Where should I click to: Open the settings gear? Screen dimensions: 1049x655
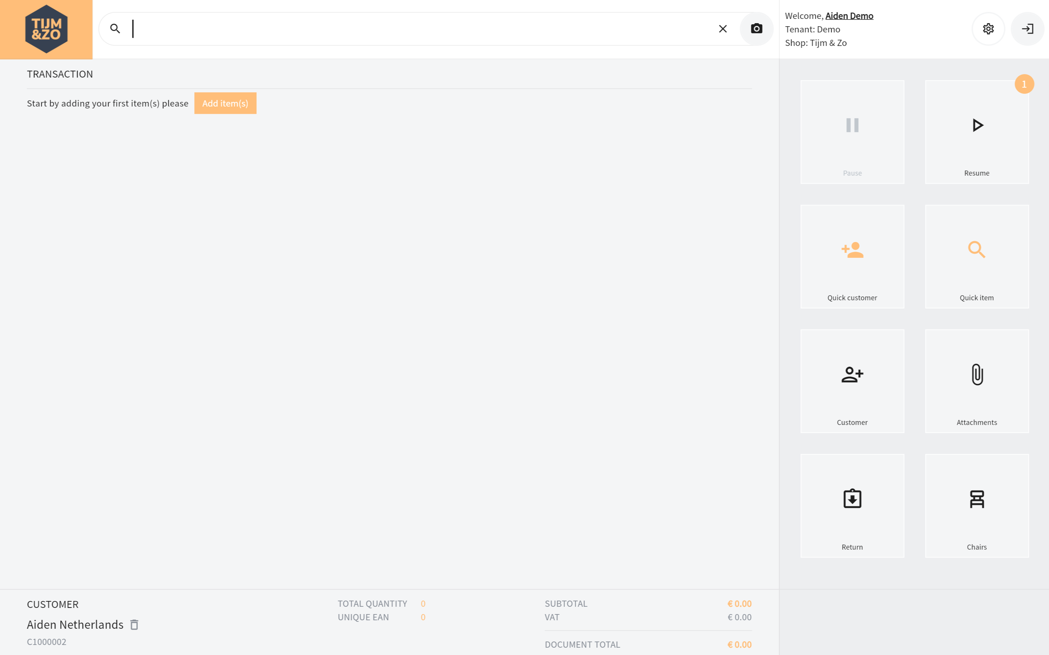coord(988,29)
